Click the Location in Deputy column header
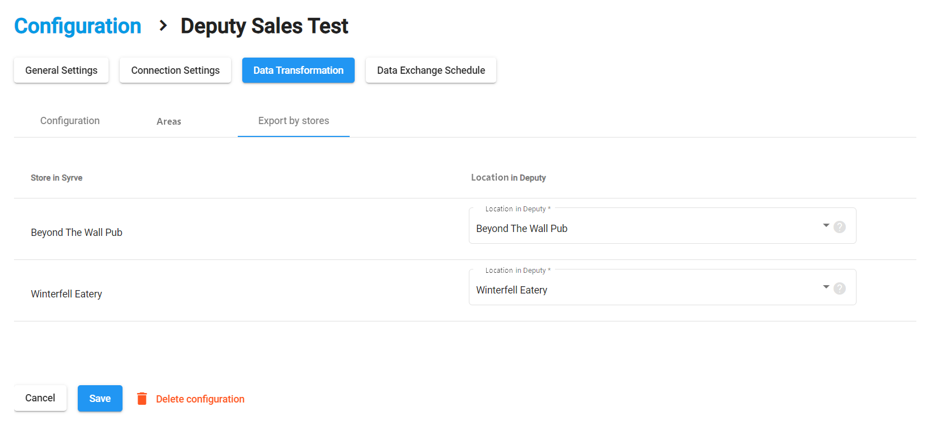The height and width of the screenshot is (426, 927). click(508, 178)
